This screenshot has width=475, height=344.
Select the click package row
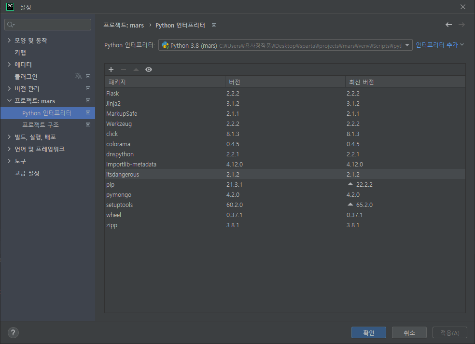click(x=285, y=134)
